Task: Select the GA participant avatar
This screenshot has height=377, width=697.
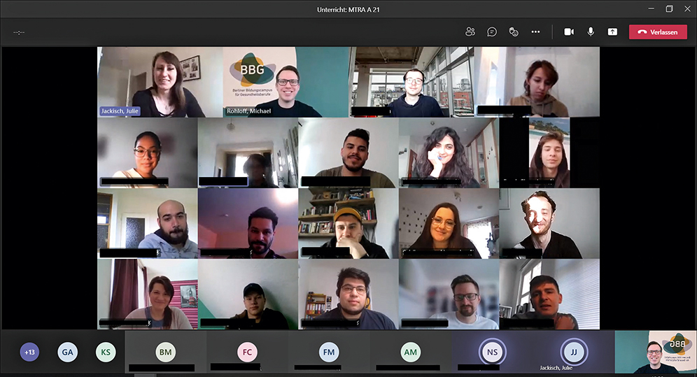Action: pos(67,352)
